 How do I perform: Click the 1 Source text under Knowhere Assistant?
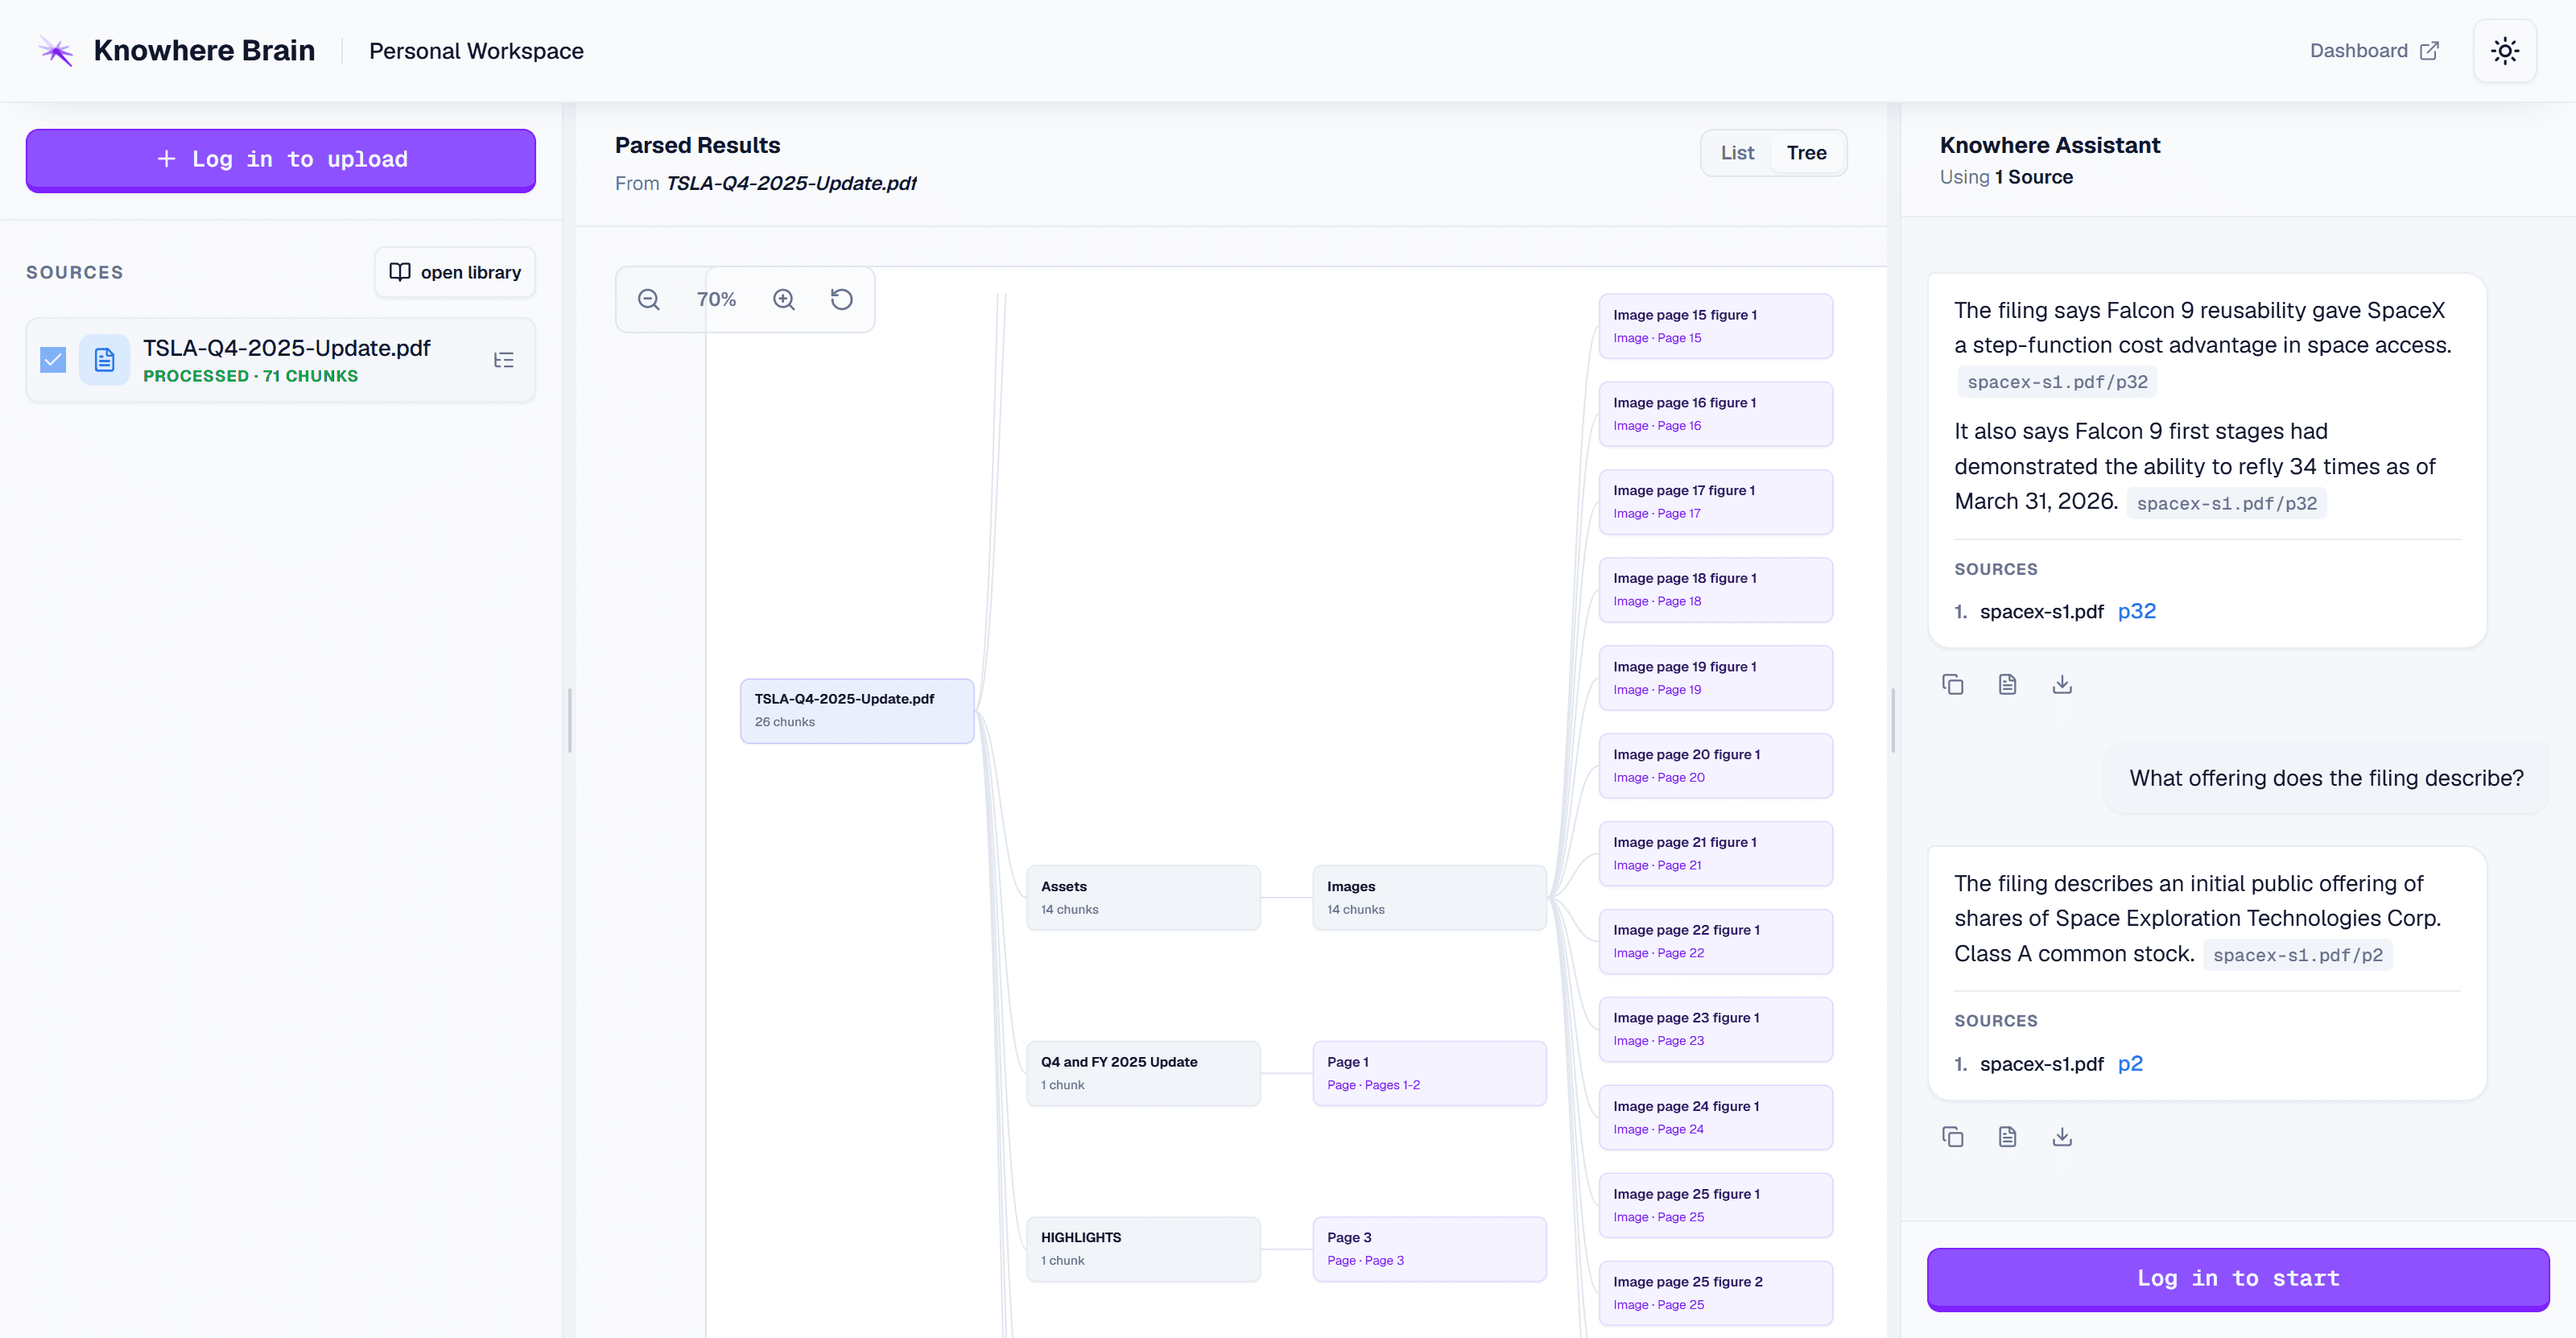(x=2034, y=177)
